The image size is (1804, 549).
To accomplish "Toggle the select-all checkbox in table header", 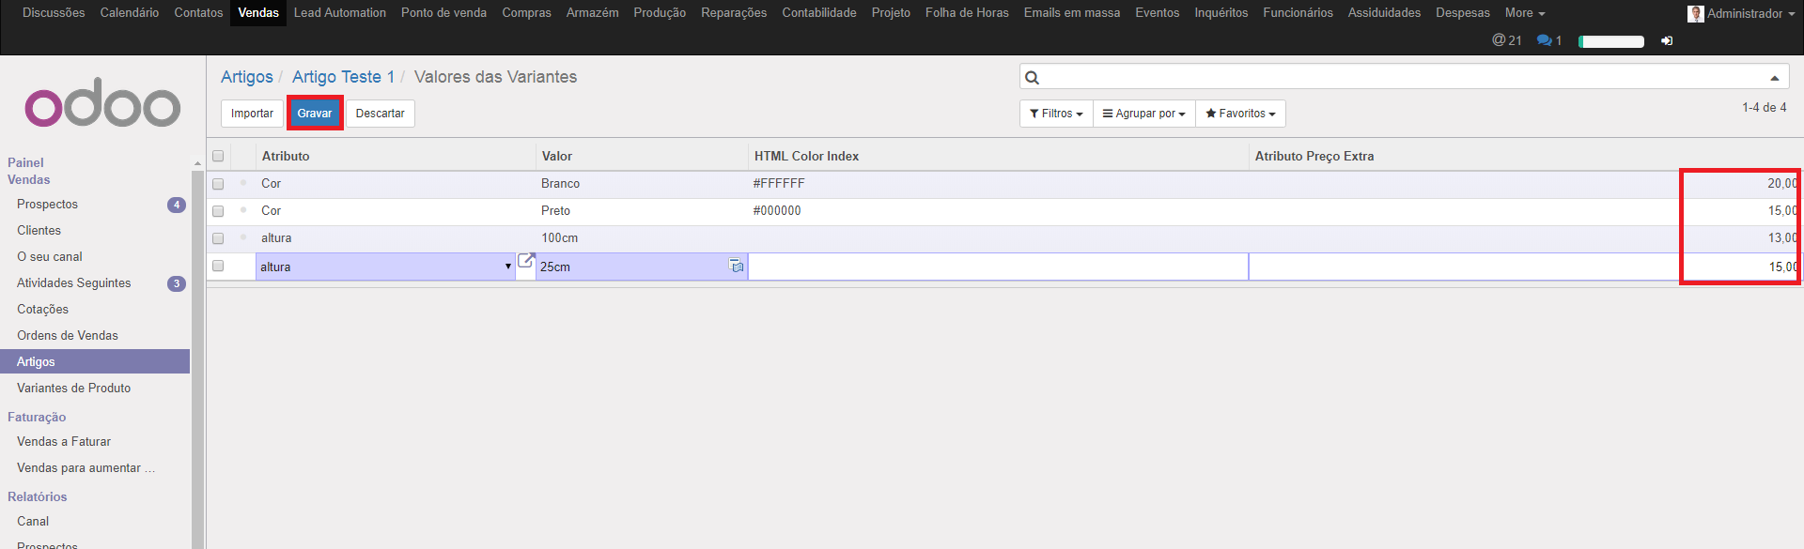I will coord(218,157).
